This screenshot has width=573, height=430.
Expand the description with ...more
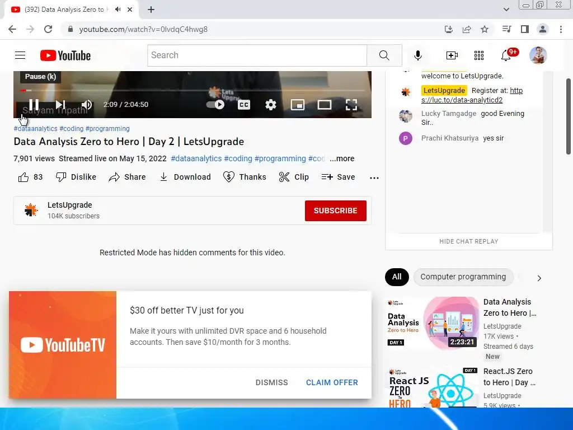click(342, 158)
